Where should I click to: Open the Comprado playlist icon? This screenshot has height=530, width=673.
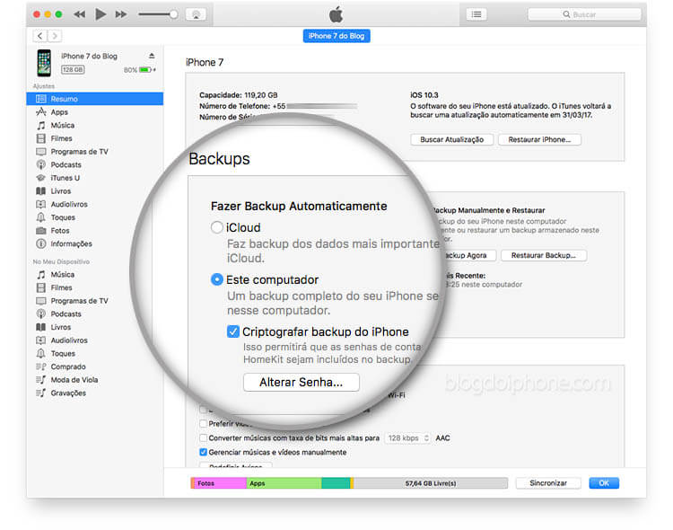[x=40, y=367]
